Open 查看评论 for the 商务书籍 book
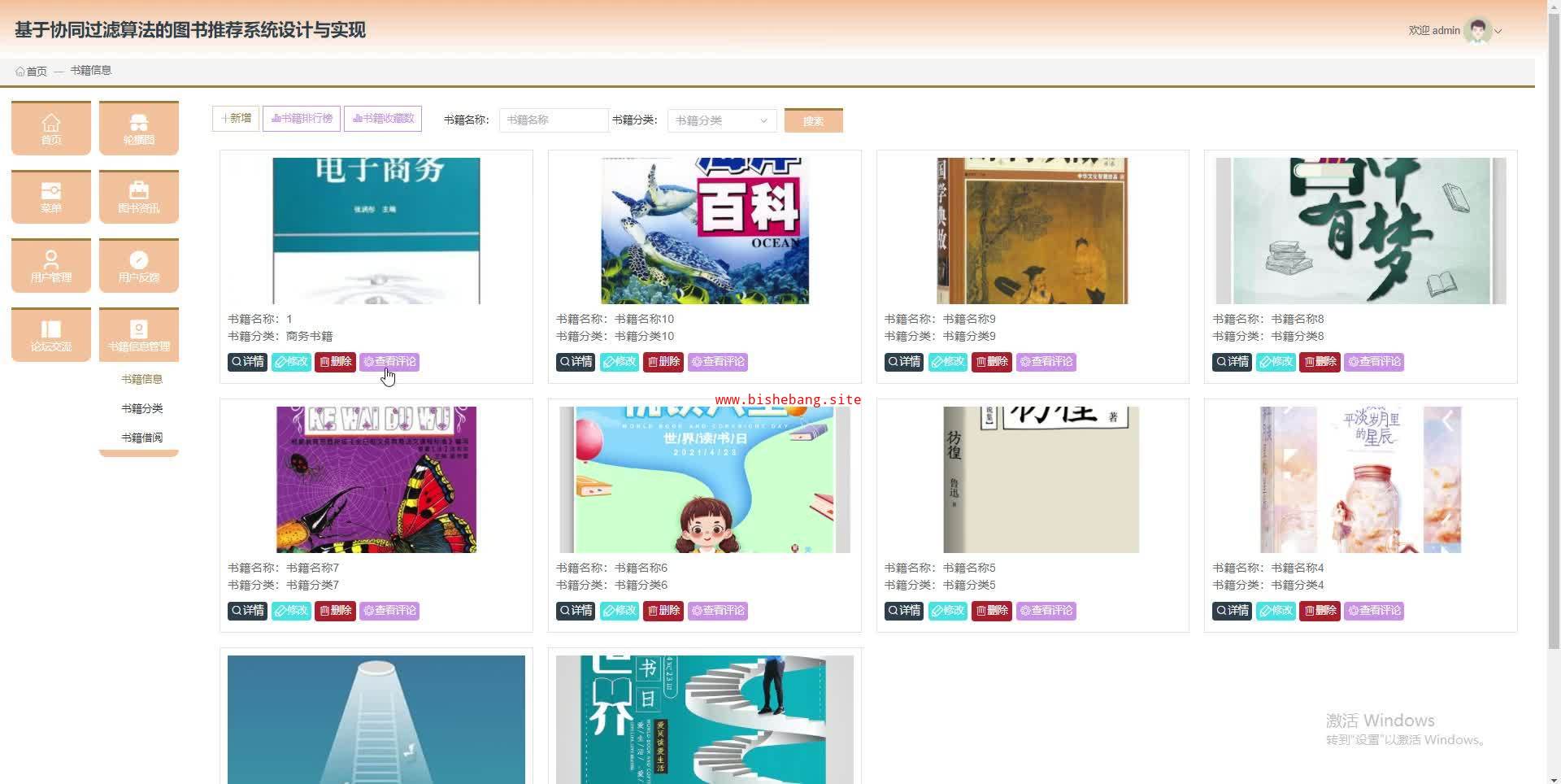 click(x=389, y=362)
